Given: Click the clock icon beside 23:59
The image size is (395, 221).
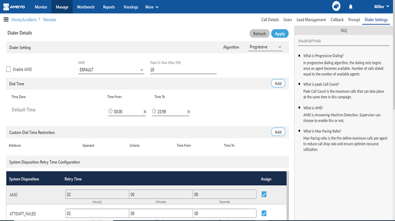Looking at the screenshot, I should (x=154, y=111).
